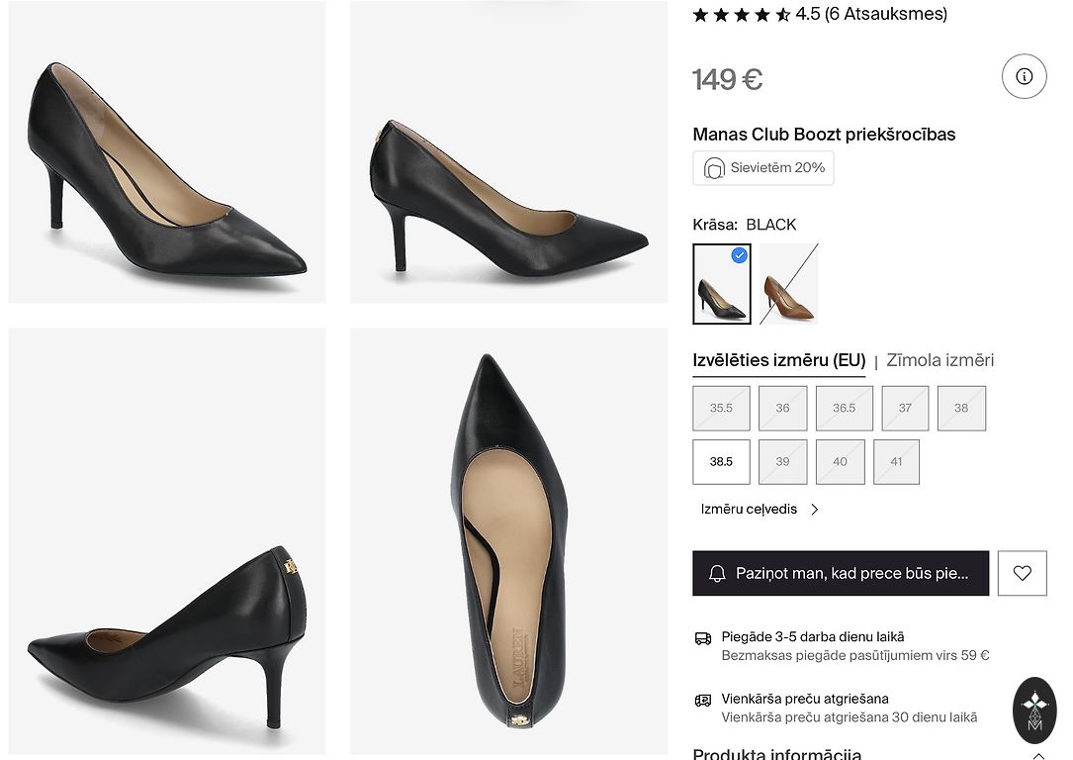Click the easy returns icon

click(x=703, y=700)
